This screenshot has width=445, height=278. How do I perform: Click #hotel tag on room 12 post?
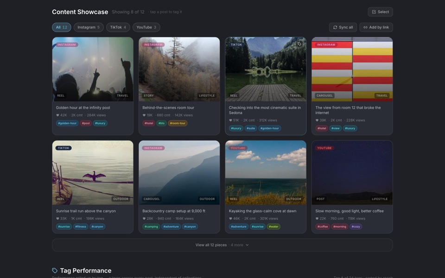[322, 128]
